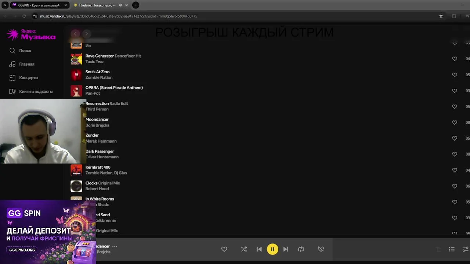The width and height of the screenshot is (470, 264).
Task: Click the Souls At Zero album cover
Action: (x=76, y=75)
